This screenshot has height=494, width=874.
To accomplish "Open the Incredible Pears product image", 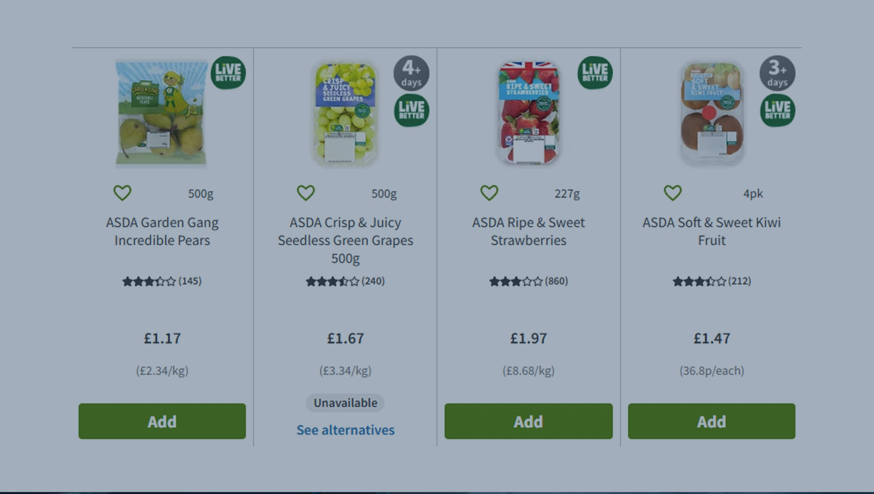I will (x=161, y=113).
